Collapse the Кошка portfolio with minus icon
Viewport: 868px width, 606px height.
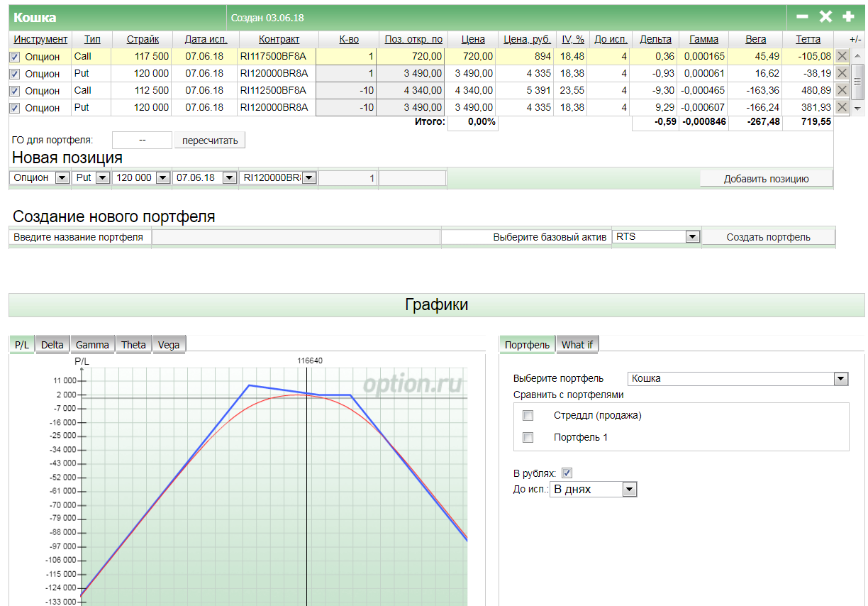(x=802, y=17)
